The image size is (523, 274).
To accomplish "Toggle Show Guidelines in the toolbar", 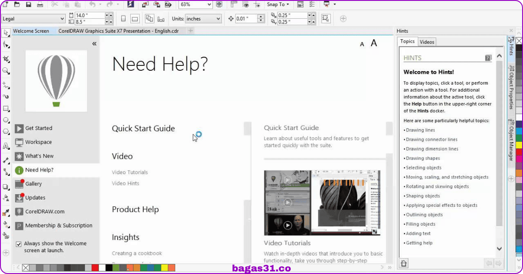I will 258,4.
